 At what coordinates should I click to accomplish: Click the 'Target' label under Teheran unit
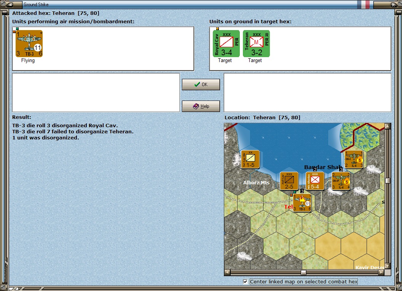(255, 60)
